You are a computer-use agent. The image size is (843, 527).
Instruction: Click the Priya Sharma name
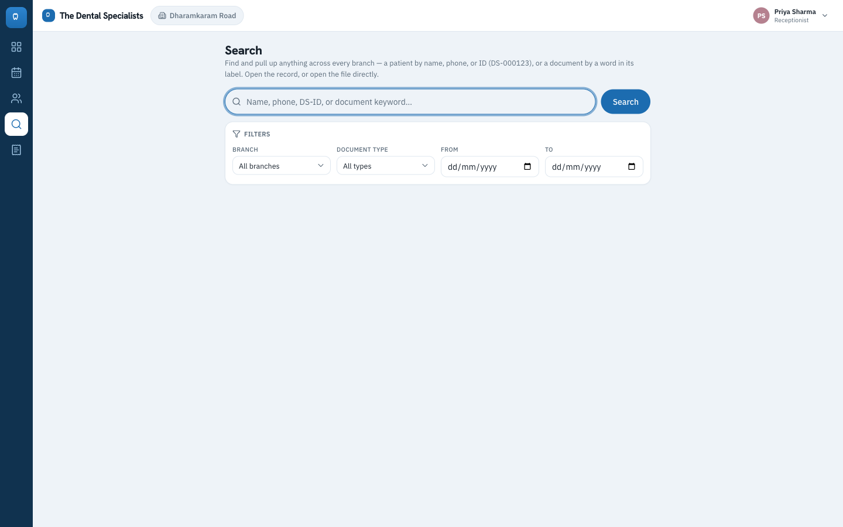(x=795, y=12)
